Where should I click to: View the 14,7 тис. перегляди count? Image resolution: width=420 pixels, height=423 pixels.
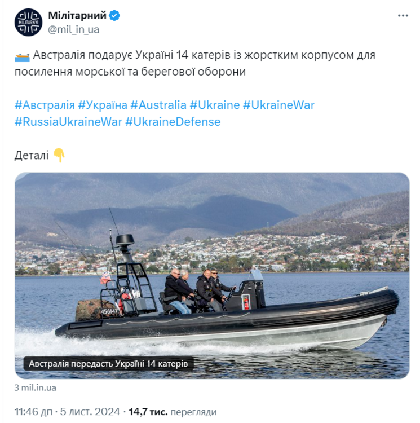click(x=173, y=412)
